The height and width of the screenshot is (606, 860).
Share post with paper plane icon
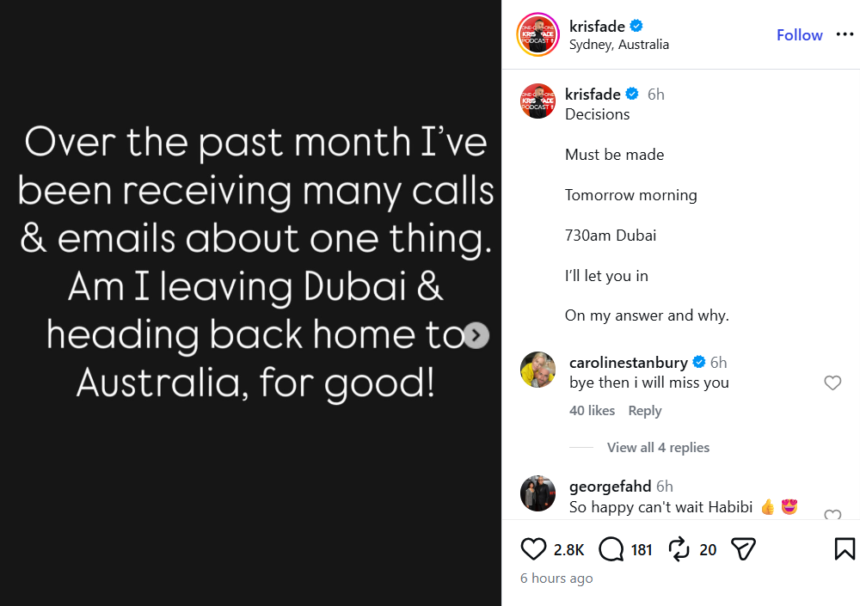pos(743,549)
